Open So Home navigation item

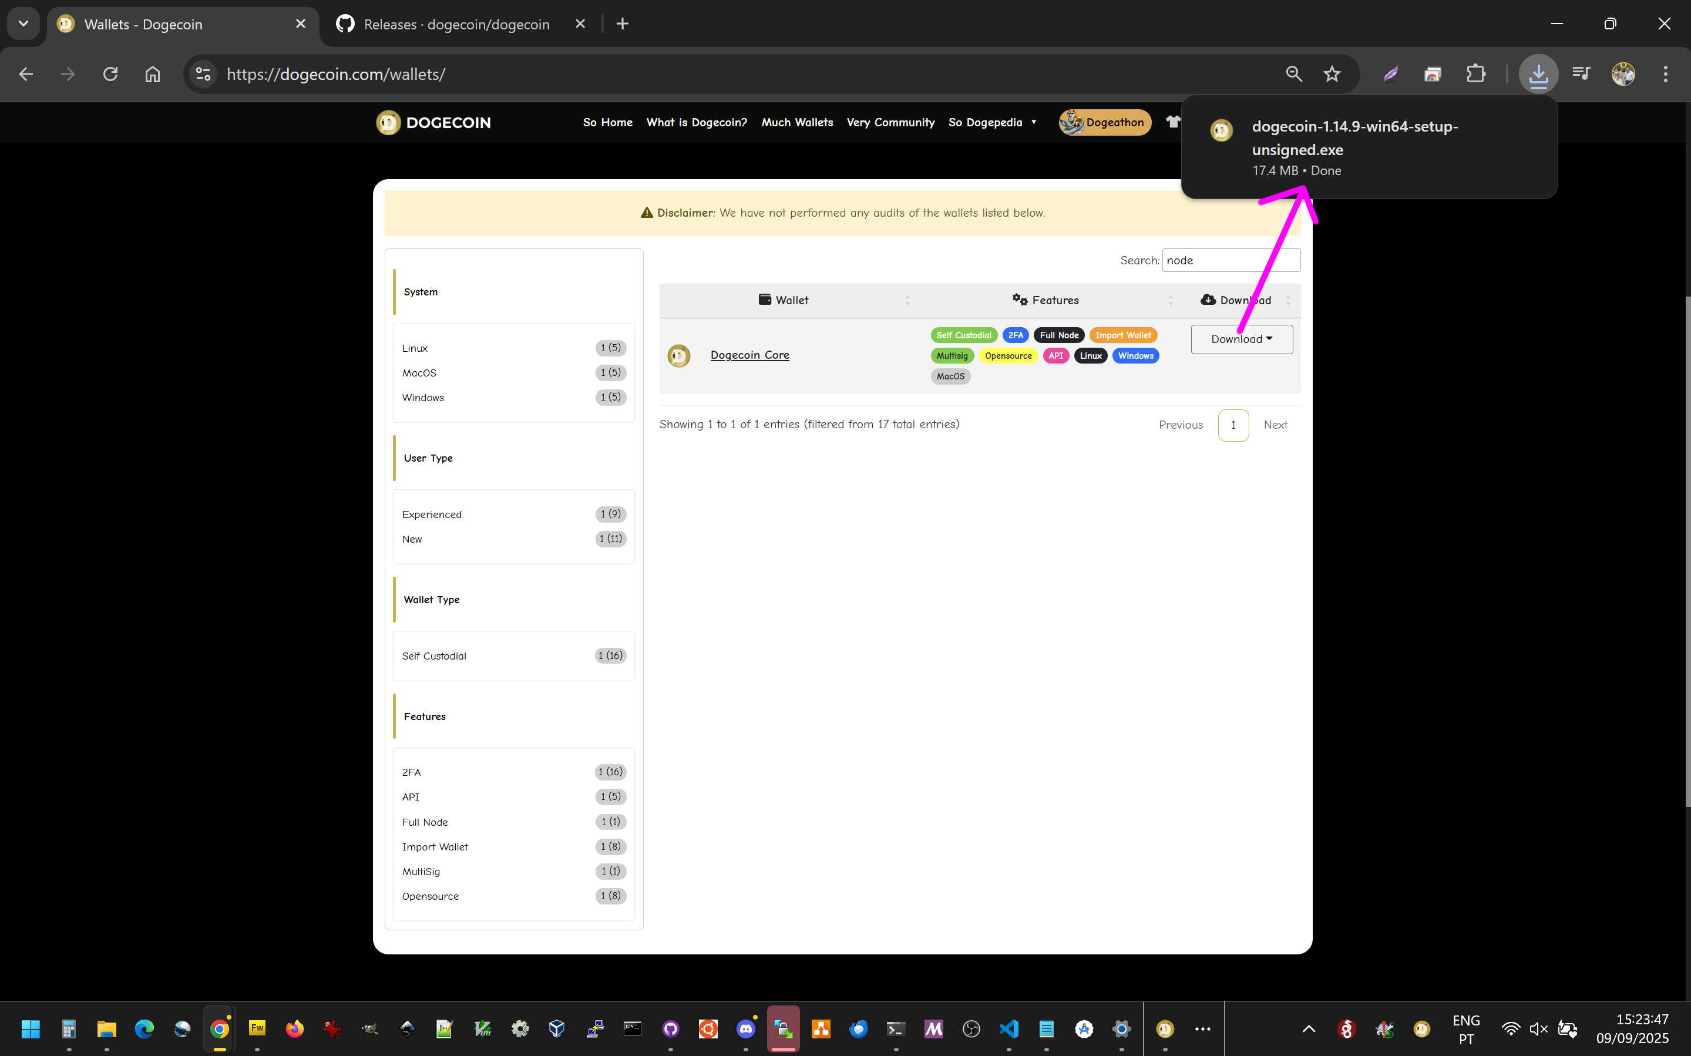pyautogui.click(x=608, y=122)
